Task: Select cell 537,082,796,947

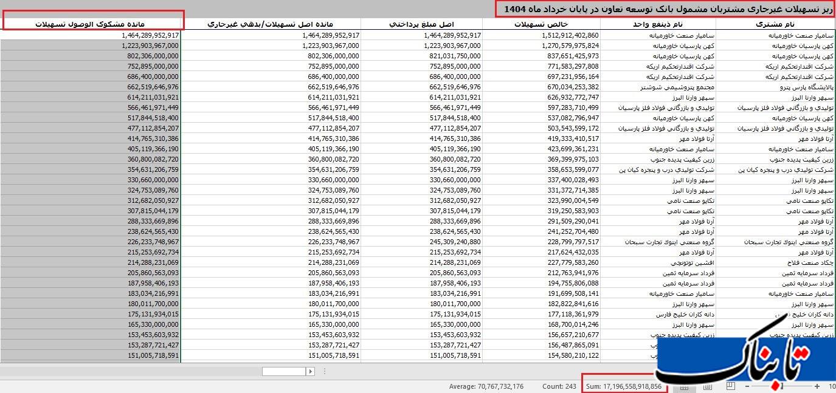Action: pos(542,118)
